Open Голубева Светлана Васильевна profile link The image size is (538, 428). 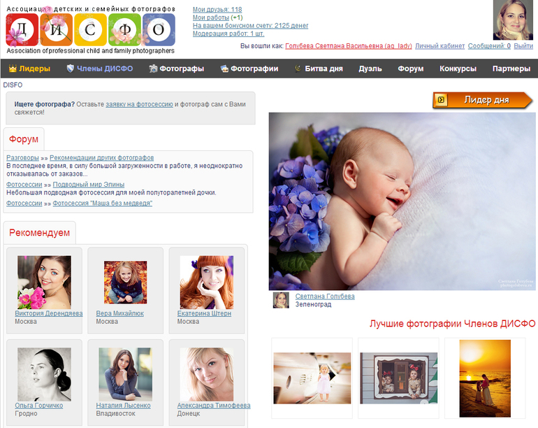point(348,45)
